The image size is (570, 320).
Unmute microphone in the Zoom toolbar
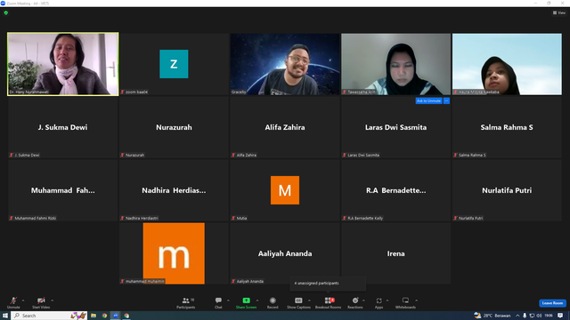(x=13, y=302)
